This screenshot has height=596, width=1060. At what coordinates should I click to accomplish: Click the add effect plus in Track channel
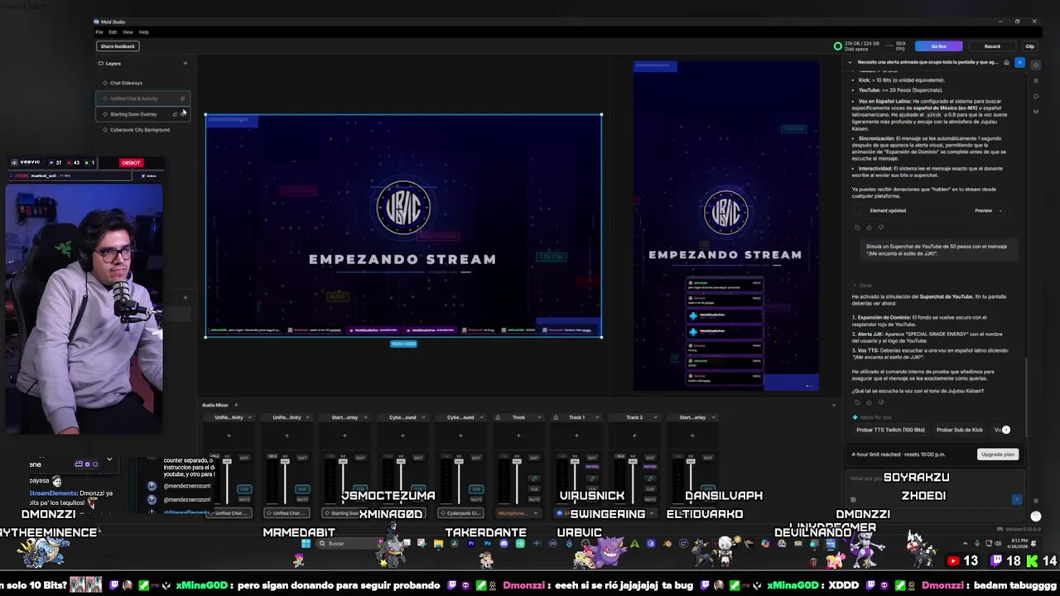[x=518, y=435]
